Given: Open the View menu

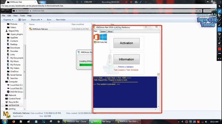Looking at the screenshot, I should tap(15, 15).
